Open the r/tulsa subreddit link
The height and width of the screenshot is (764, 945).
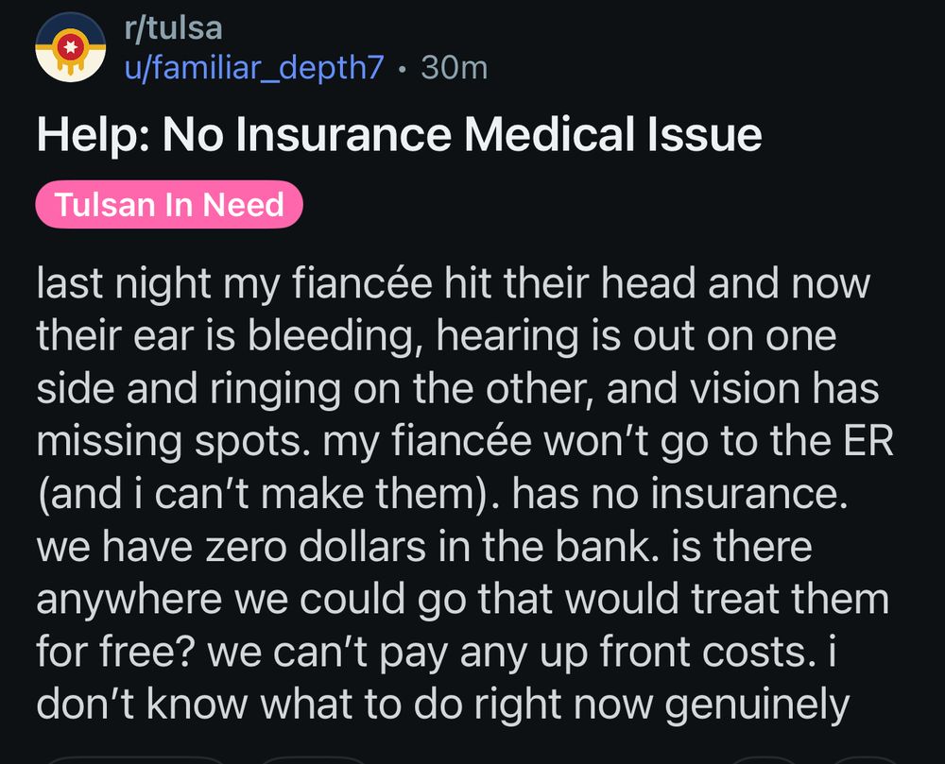(174, 27)
